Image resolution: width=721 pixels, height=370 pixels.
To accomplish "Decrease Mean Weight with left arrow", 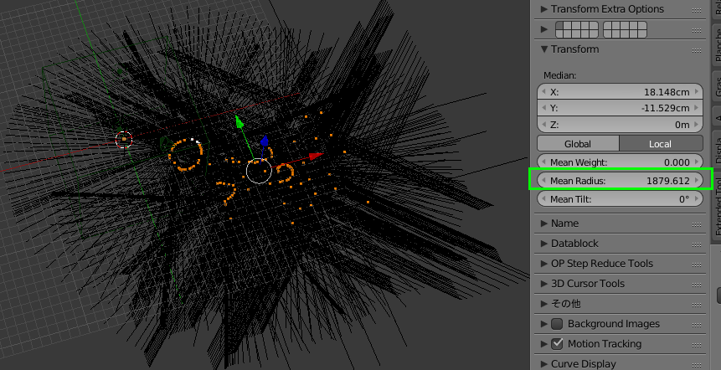I will pyautogui.click(x=544, y=162).
